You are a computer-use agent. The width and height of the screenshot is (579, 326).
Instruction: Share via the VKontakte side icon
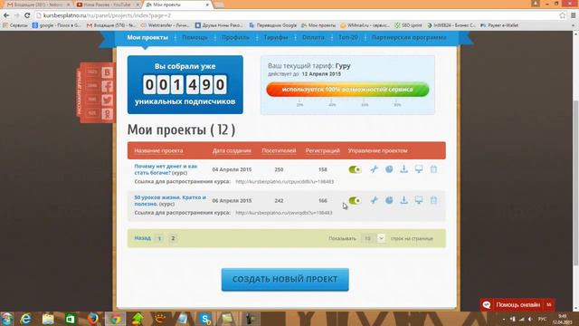(x=107, y=72)
